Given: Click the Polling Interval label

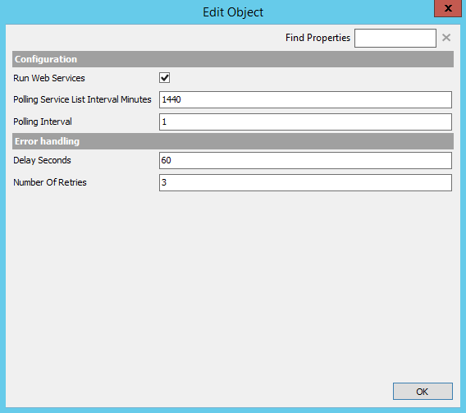Looking at the screenshot, I should pos(43,122).
